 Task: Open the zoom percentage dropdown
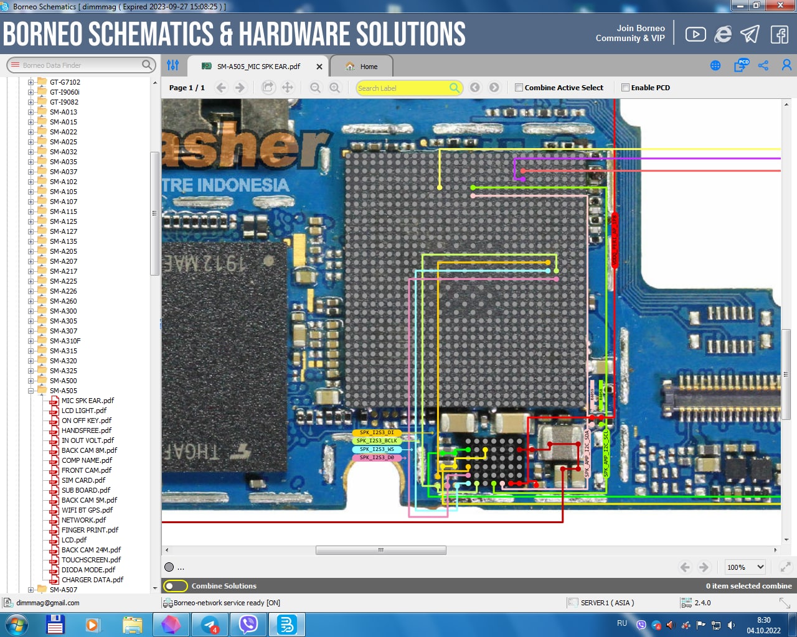click(745, 567)
